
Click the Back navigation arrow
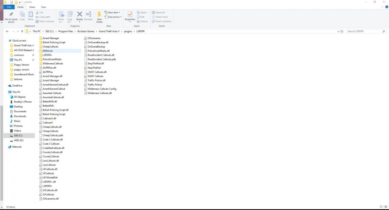[7, 31]
